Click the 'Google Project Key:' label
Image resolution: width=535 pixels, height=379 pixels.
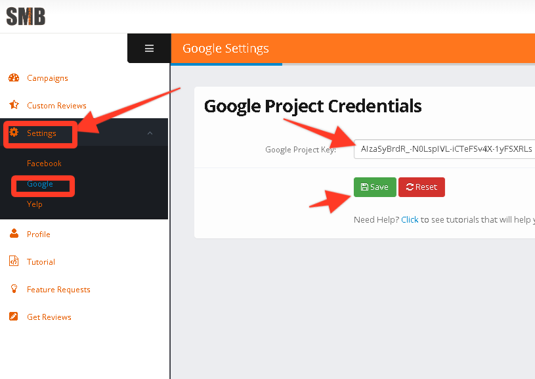click(301, 150)
